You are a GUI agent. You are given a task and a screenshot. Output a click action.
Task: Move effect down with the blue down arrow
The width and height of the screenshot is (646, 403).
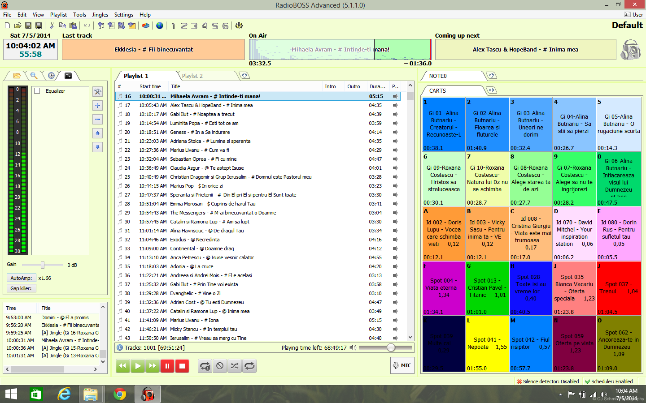97,147
